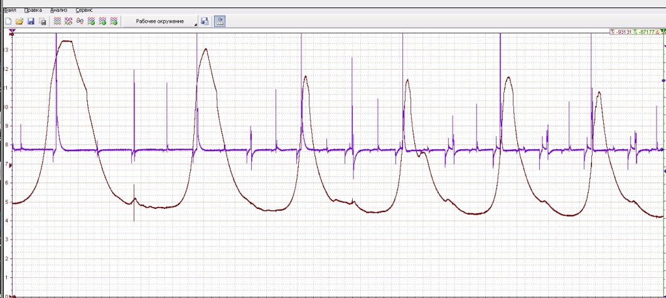Open the Правка menu
Viewport: 666px width, 298px height.
point(33,10)
